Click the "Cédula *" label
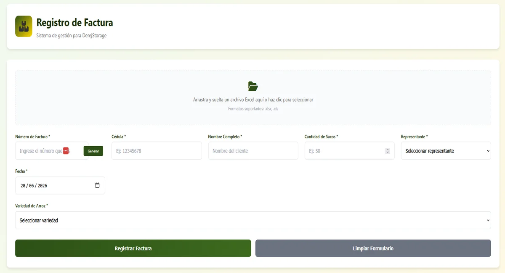Viewport: 505px width, 273px height. pyautogui.click(x=119, y=137)
